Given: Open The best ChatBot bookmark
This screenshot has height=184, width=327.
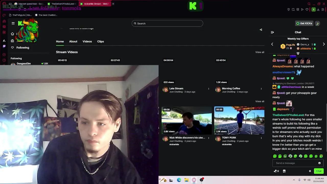Looking at the screenshot, I should coord(46,15).
